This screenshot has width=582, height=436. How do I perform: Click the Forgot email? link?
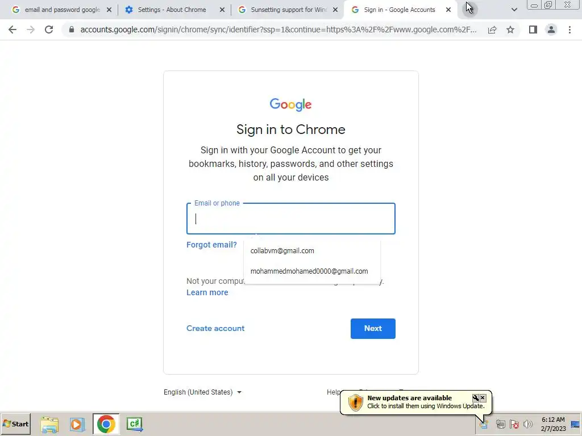tap(211, 245)
